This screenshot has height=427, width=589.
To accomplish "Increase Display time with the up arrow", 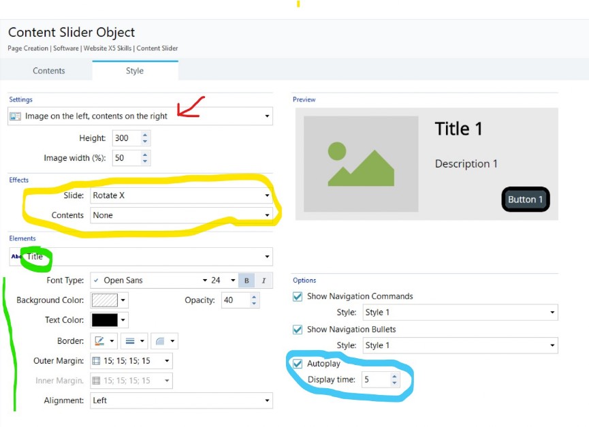I will coord(394,376).
